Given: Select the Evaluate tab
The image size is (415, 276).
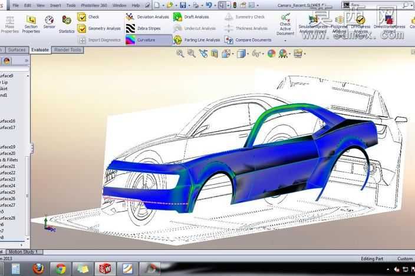Looking at the screenshot, I should click(x=40, y=50).
